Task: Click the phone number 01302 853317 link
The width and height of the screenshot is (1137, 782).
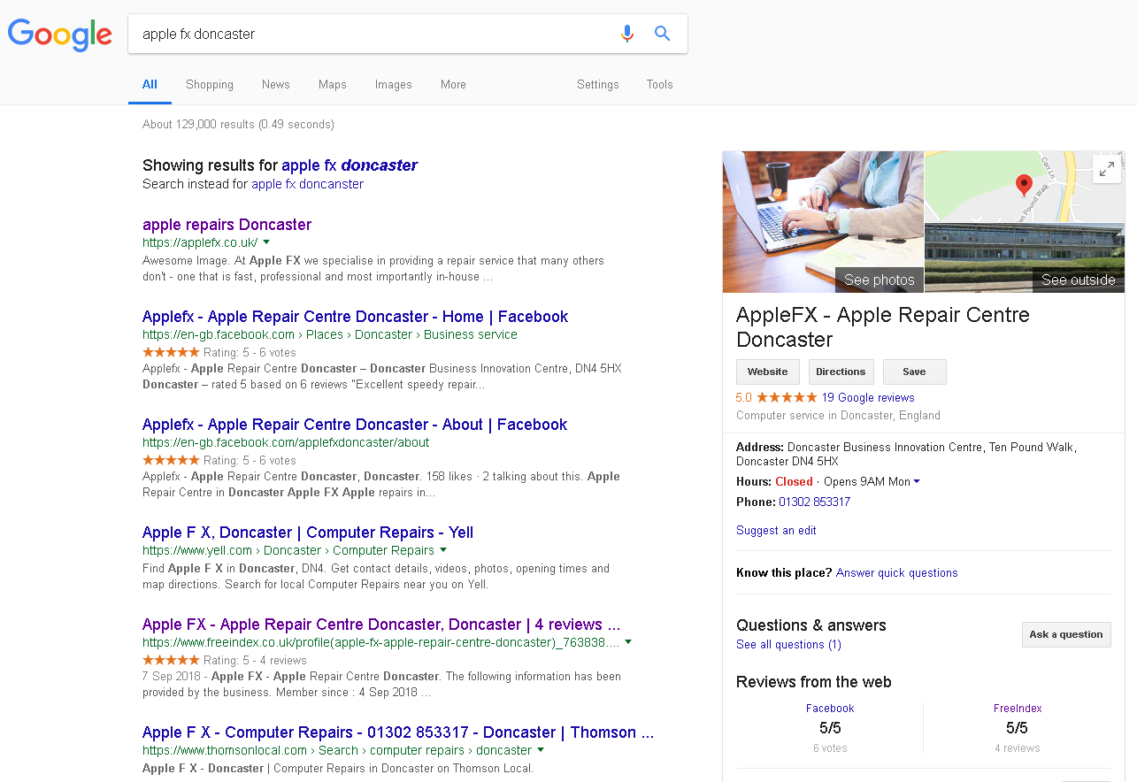Action: [x=815, y=502]
